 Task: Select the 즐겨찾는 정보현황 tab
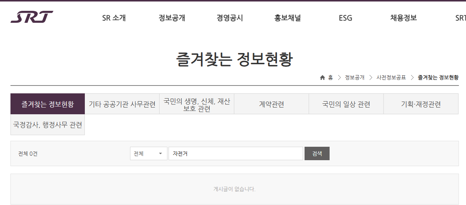[48, 104]
